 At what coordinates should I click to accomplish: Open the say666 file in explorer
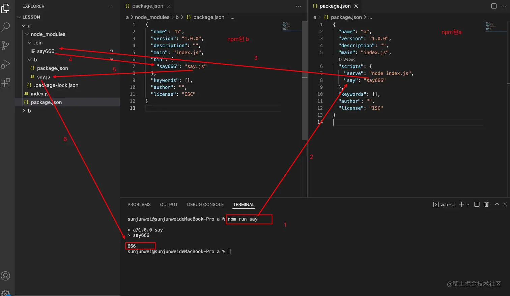click(x=67, y=51)
